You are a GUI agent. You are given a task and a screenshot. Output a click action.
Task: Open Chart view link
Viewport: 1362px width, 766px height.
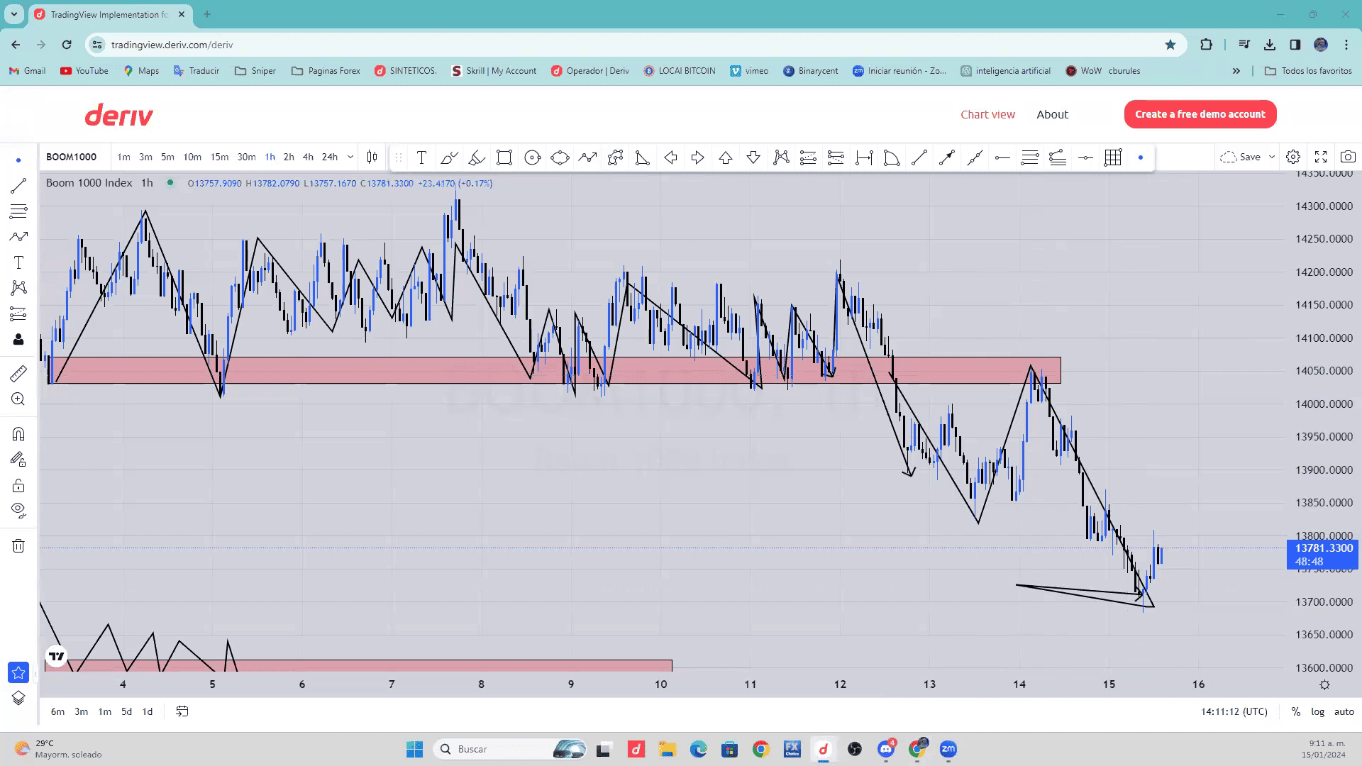click(987, 114)
